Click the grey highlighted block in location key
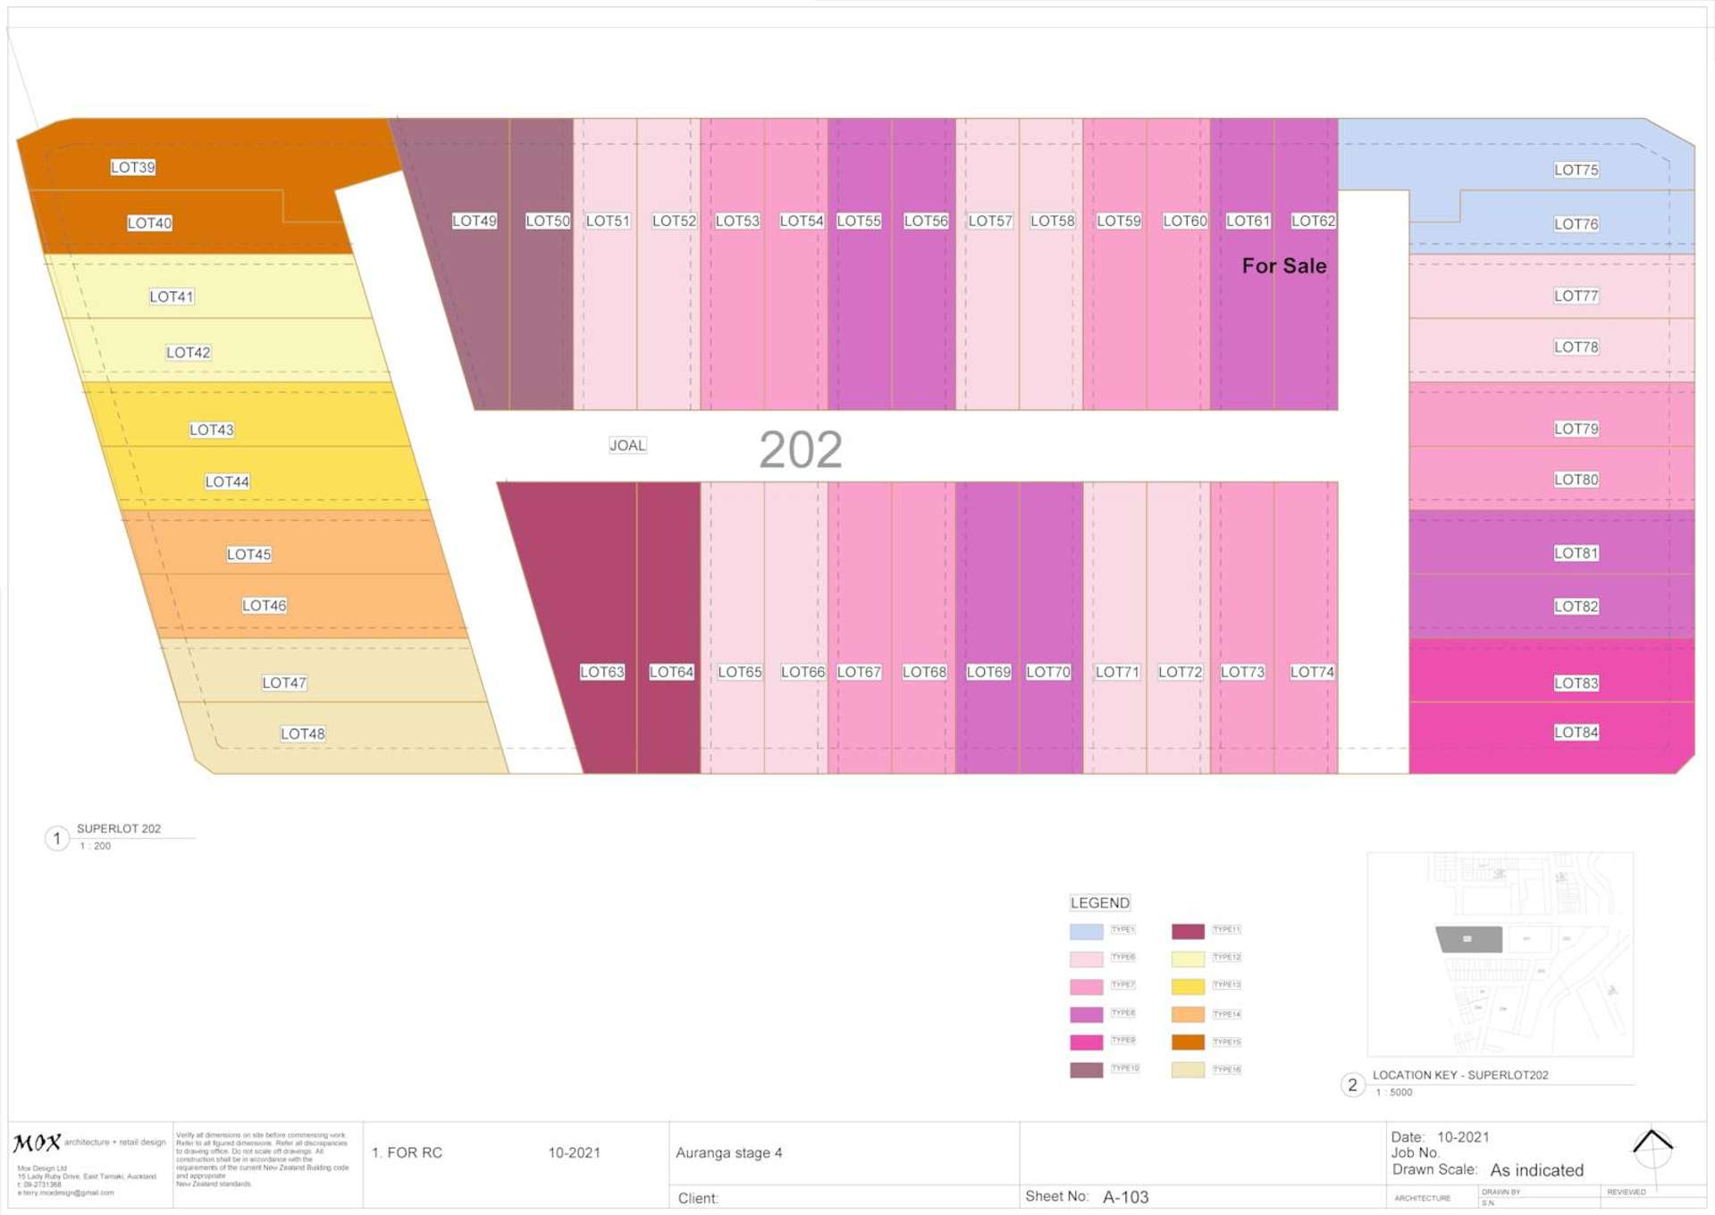The width and height of the screenshot is (1715, 1215). [x=1468, y=939]
